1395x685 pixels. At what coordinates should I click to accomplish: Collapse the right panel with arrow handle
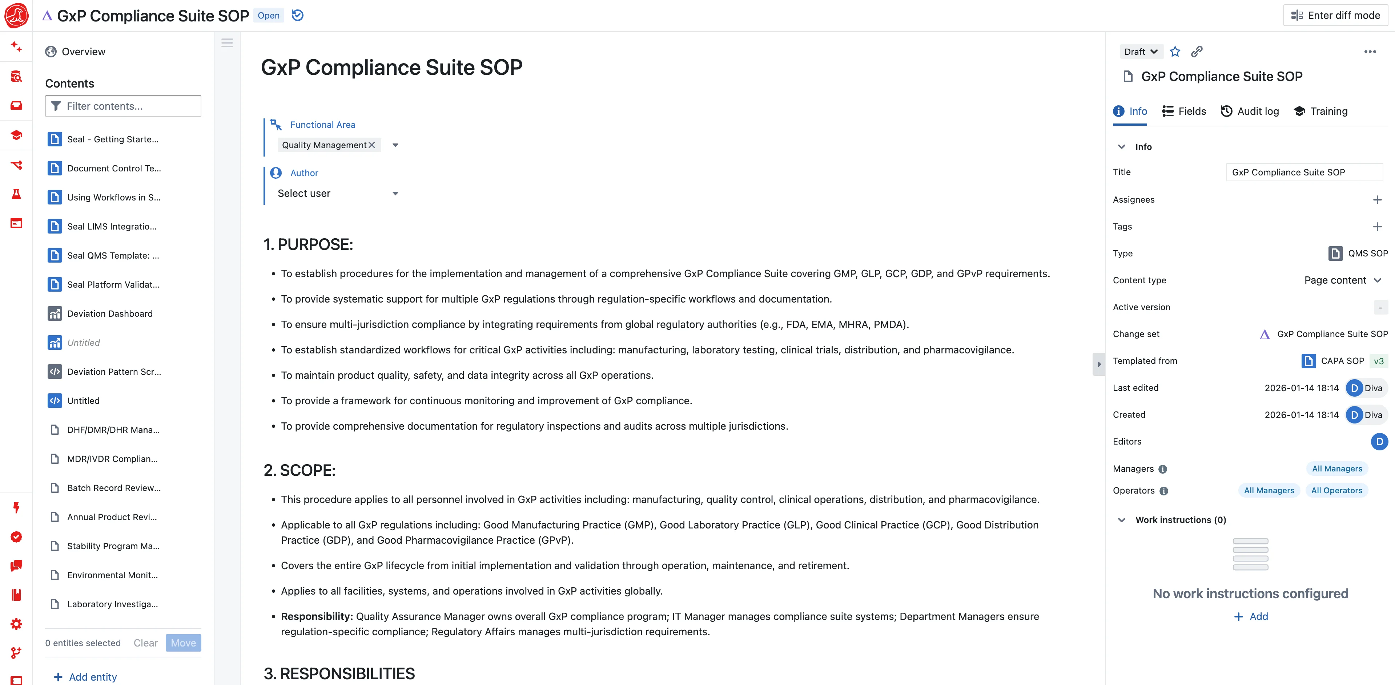tap(1099, 364)
